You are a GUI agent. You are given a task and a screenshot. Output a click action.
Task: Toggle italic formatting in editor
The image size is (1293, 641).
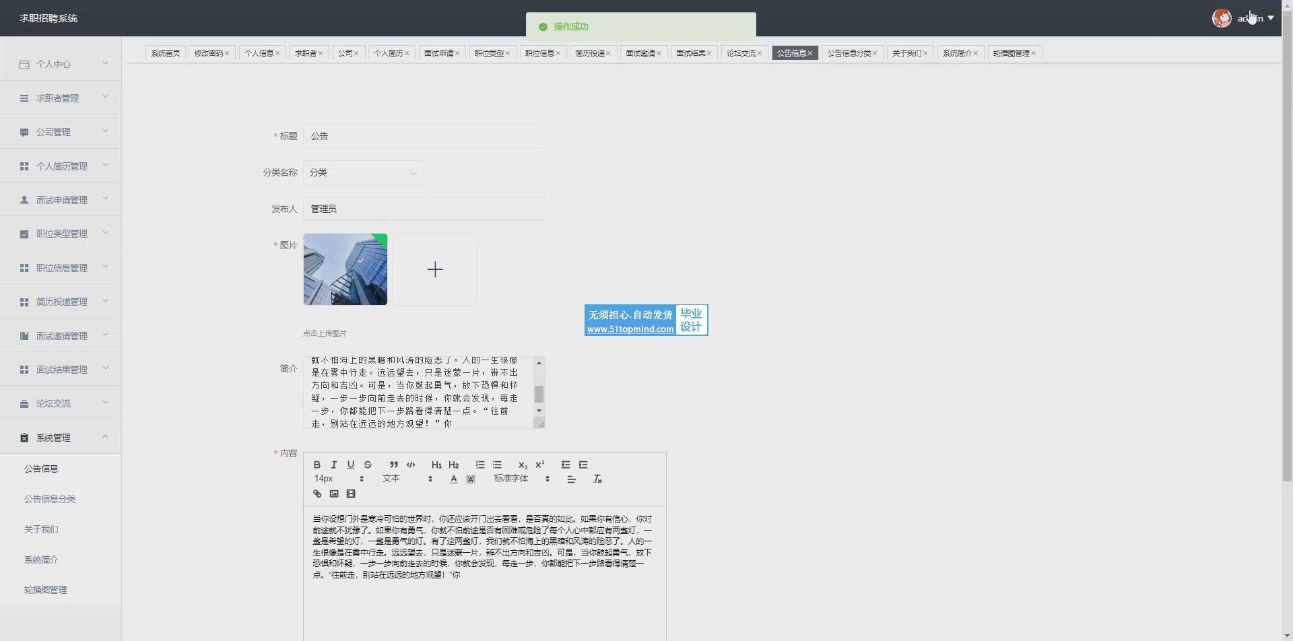(334, 465)
